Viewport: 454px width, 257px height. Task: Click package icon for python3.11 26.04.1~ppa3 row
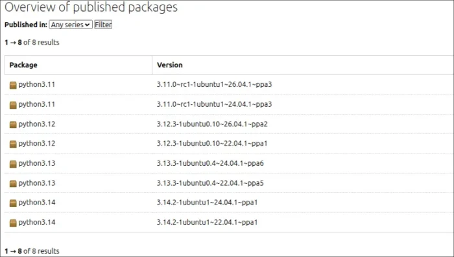coord(13,85)
